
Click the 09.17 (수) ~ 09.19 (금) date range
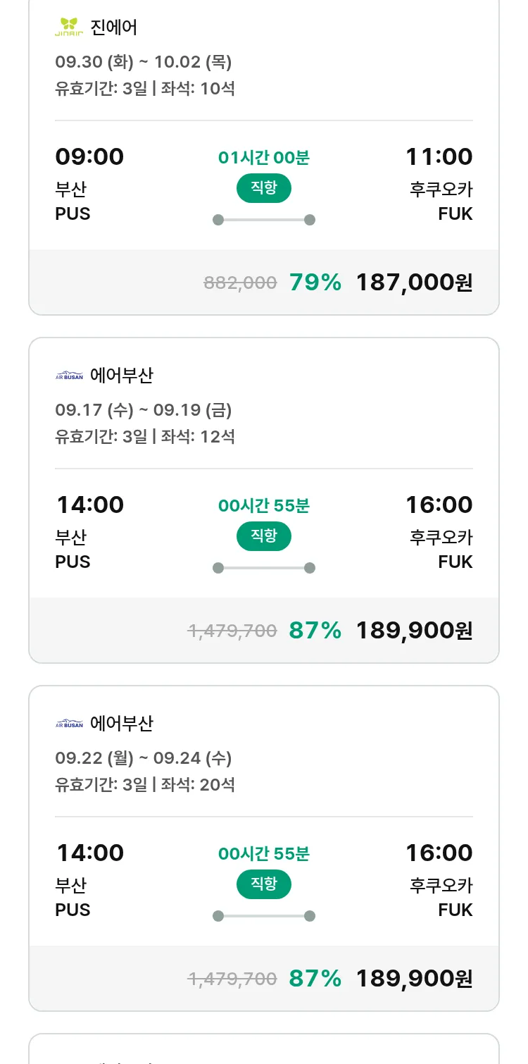[x=144, y=410]
